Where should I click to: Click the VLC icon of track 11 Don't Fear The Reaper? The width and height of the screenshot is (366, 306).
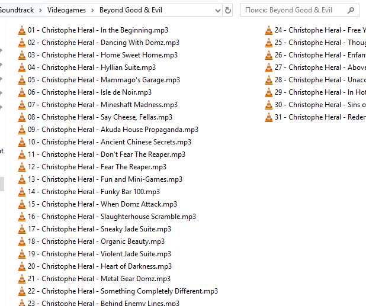click(x=22, y=154)
